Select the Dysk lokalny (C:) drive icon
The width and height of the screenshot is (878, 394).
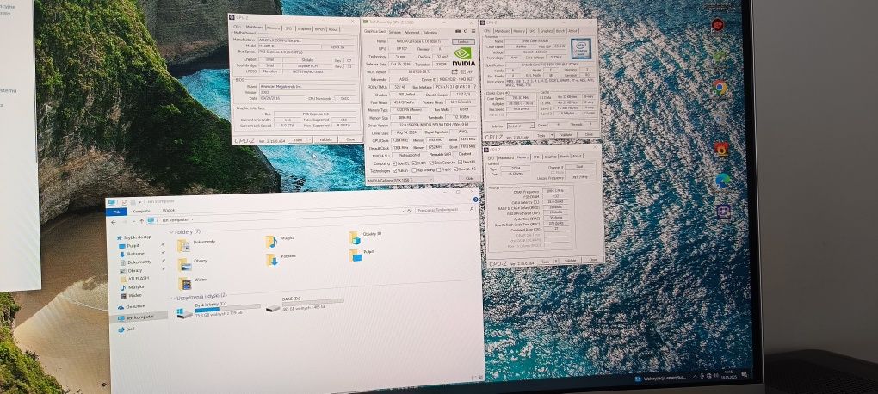[x=184, y=313]
